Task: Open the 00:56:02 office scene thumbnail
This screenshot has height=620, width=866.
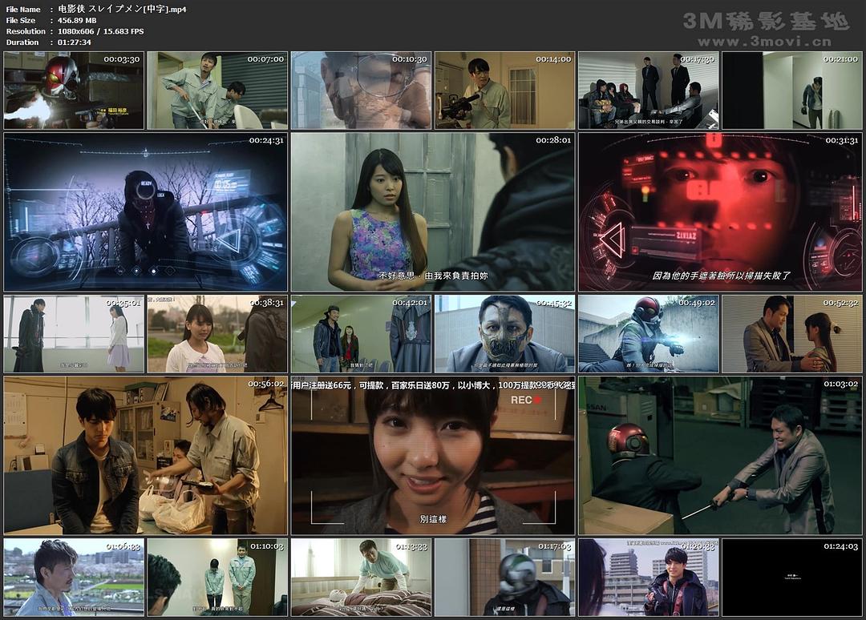Action: [145, 456]
